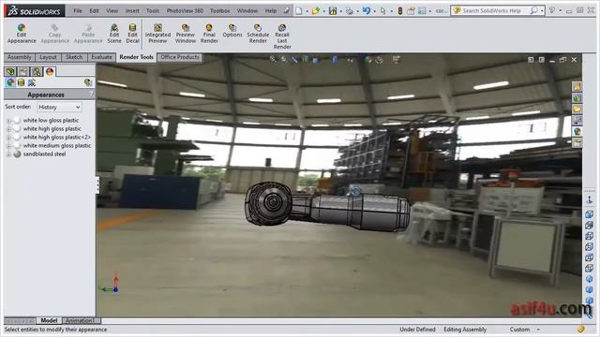Launch the Final Render
600x337 pixels.
point(209,34)
